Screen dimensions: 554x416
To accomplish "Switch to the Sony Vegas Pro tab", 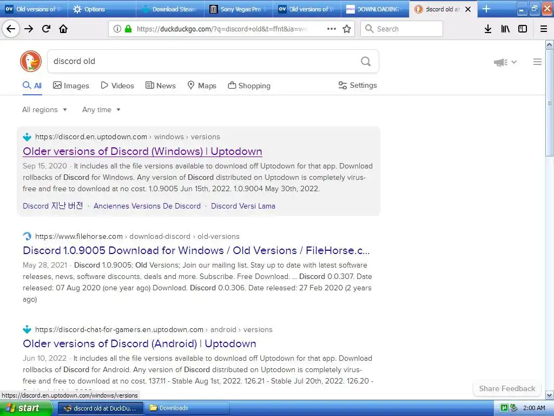I will pyautogui.click(x=238, y=9).
